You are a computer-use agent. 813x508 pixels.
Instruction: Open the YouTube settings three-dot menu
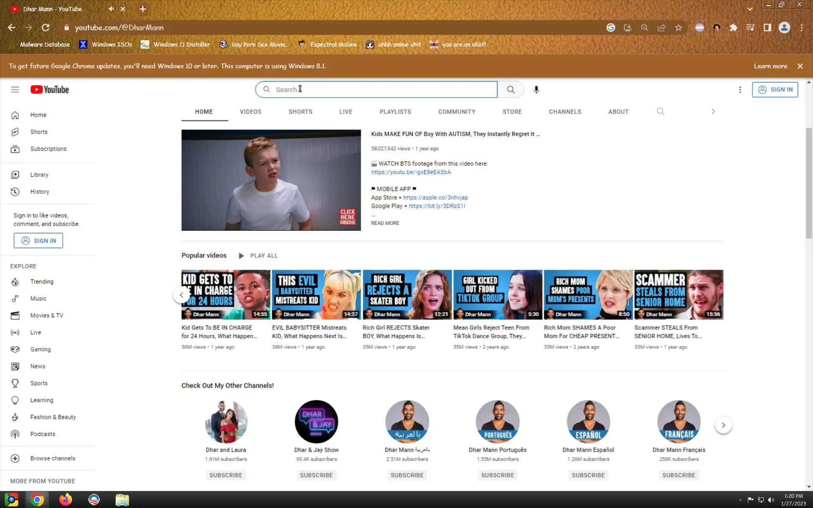point(740,89)
